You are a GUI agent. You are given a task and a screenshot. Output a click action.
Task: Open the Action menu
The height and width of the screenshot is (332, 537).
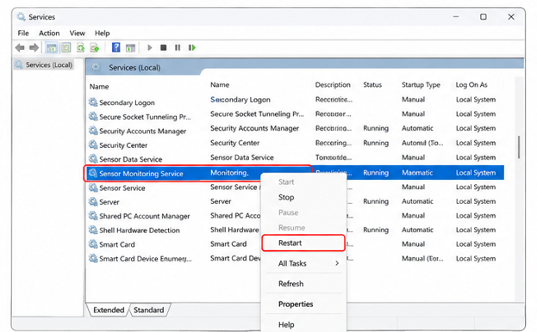49,34
